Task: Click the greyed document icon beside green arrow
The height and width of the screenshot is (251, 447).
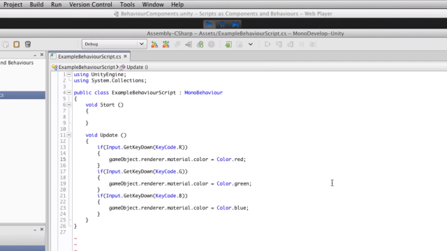Action: coord(240,45)
